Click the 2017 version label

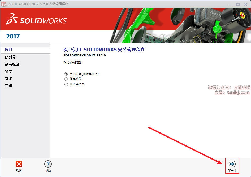pyautogui.click(x=13, y=36)
